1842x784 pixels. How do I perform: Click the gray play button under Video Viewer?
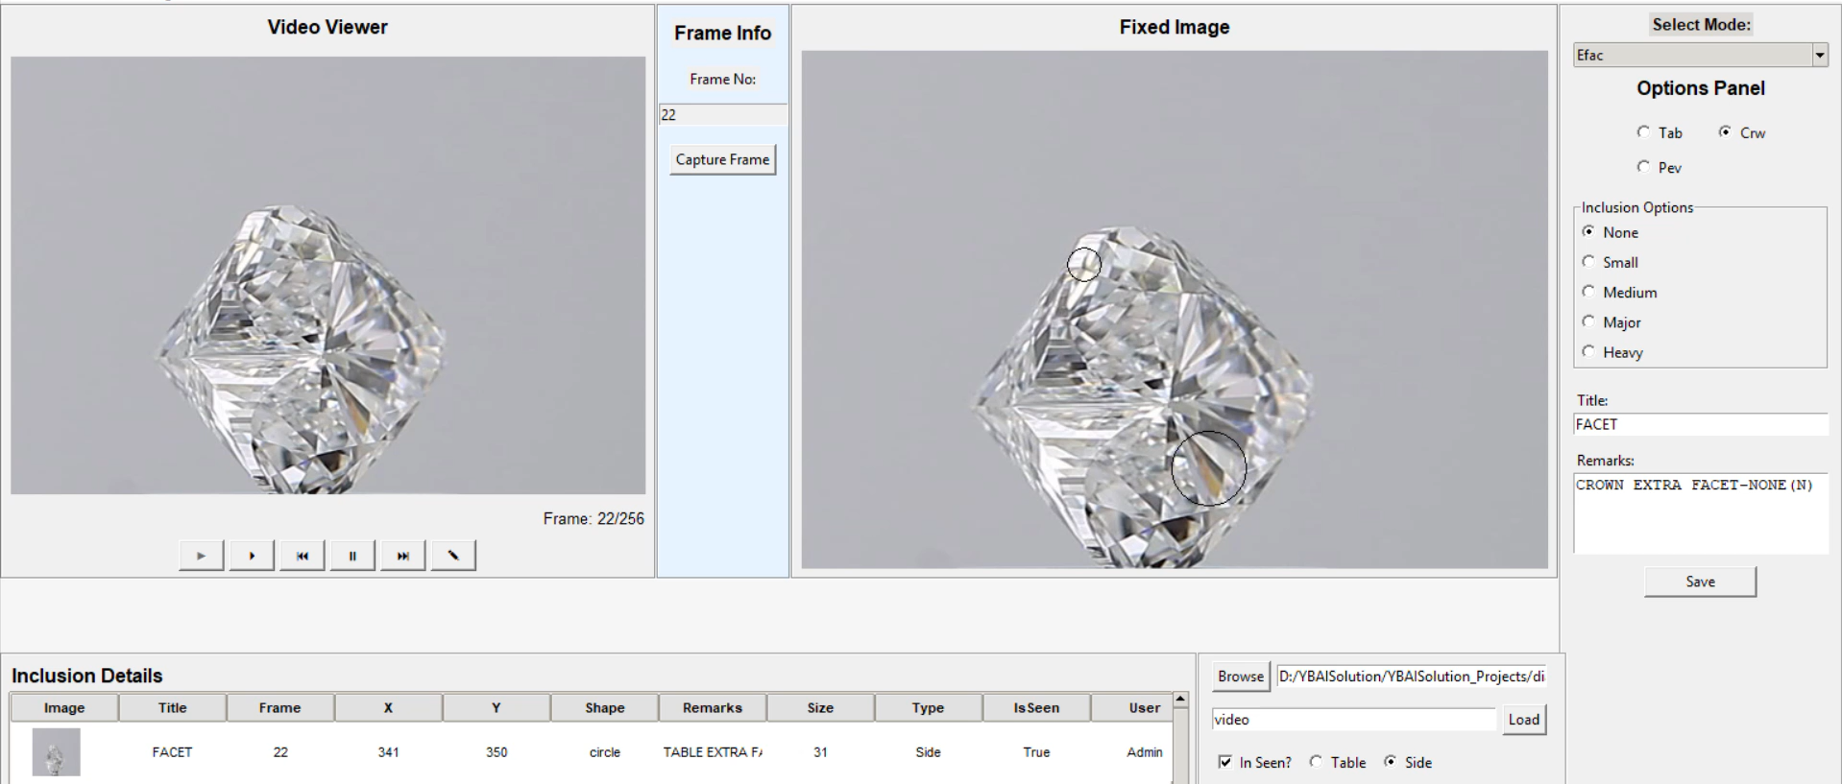tap(201, 556)
